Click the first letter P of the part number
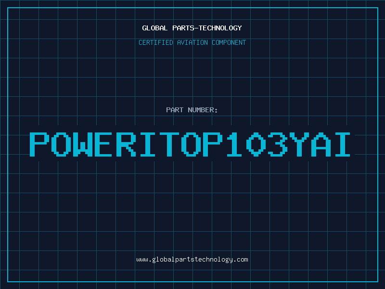The image size is (385, 289). [x=39, y=144]
